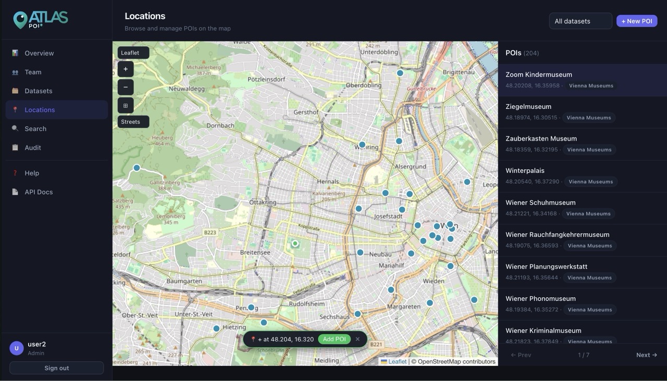The image size is (667, 381).
Task: Select Zoom Kindermuseum in POI list
Action: coord(583,80)
